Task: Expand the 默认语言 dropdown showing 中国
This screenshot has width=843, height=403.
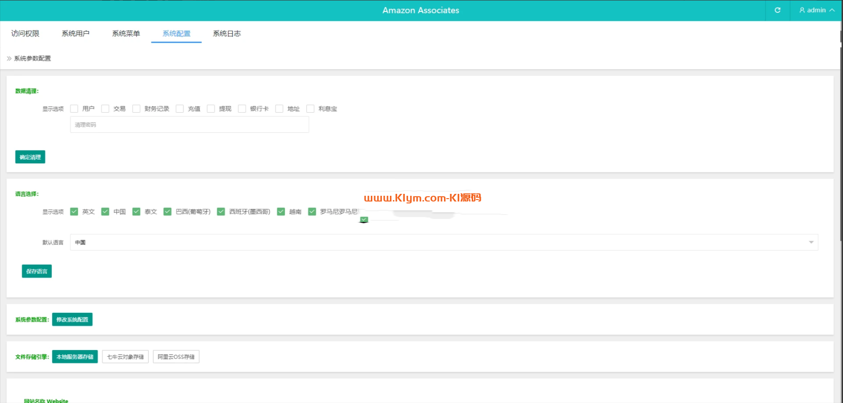Action: point(444,243)
